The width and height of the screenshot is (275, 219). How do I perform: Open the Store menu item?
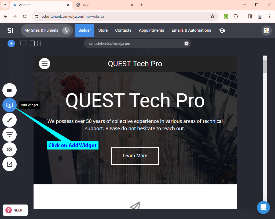tap(103, 30)
